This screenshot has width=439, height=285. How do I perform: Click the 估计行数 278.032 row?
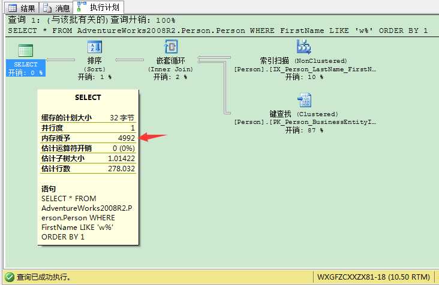pos(88,168)
